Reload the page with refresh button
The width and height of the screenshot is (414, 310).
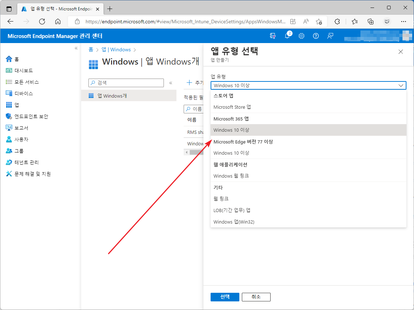pos(42,22)
